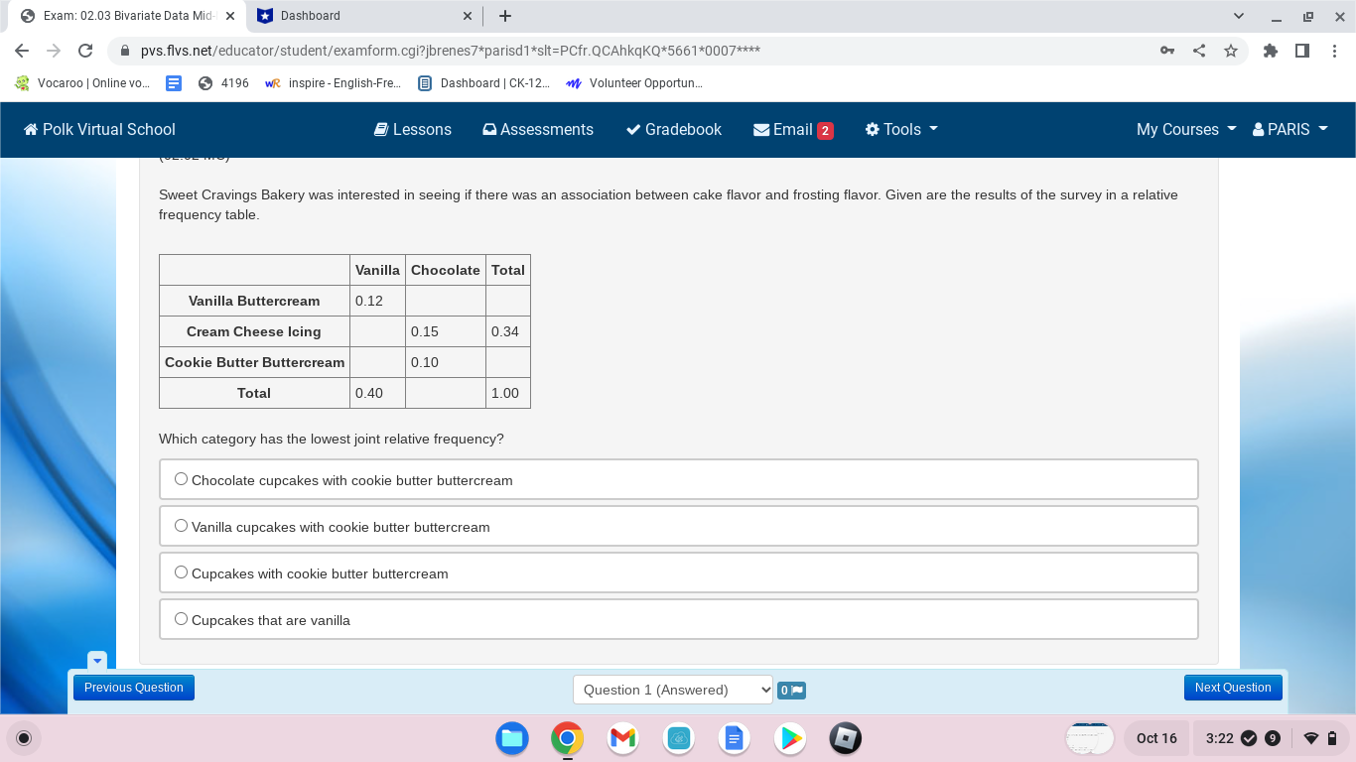The height and width of the screenshot is (762, 1356).
Task: Open the tab search chevron
Action: (x=1239, y=16)
